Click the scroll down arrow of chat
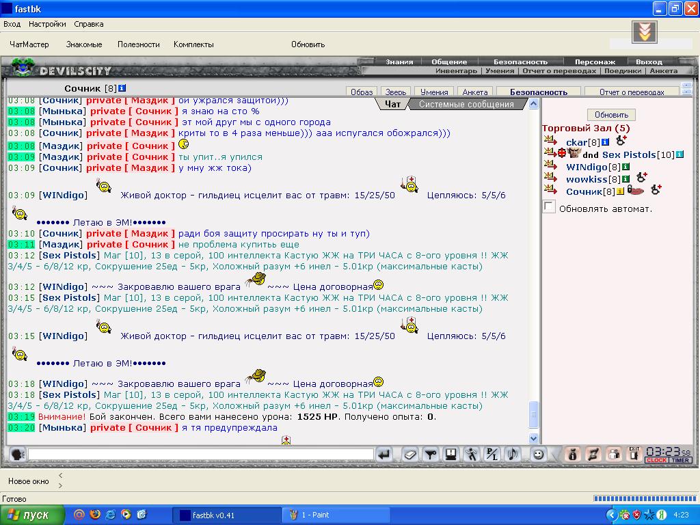 (533, 438)
